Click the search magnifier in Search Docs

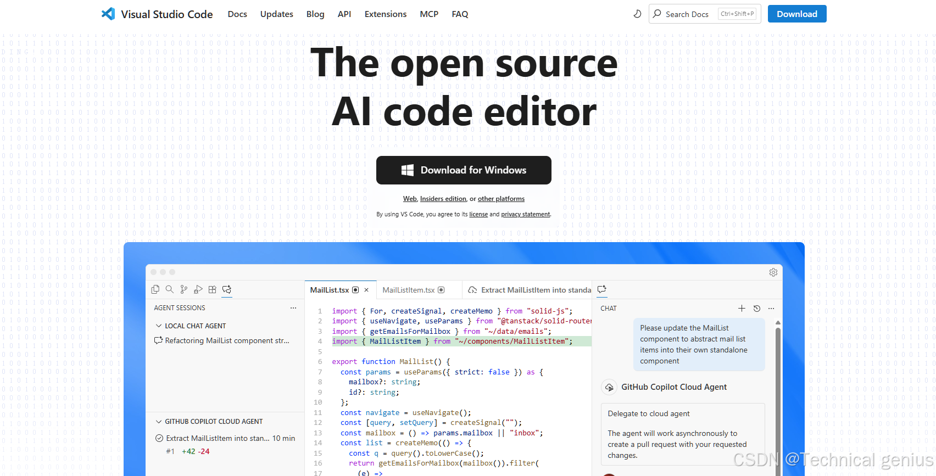click(657, 14)
